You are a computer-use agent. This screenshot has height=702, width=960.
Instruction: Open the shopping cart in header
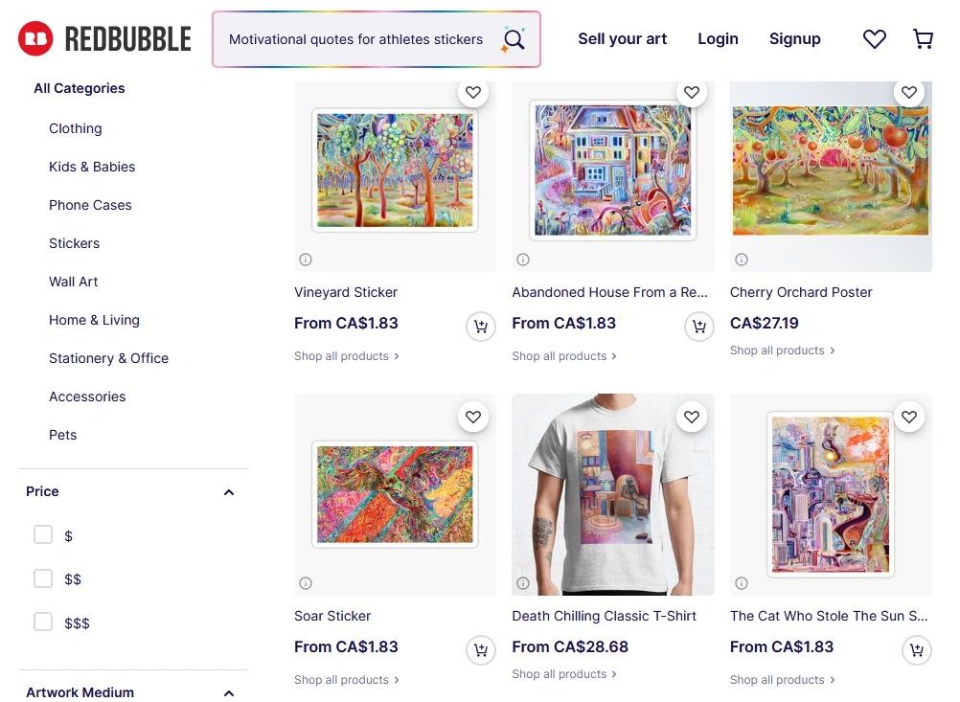click(x=923, y=39)
